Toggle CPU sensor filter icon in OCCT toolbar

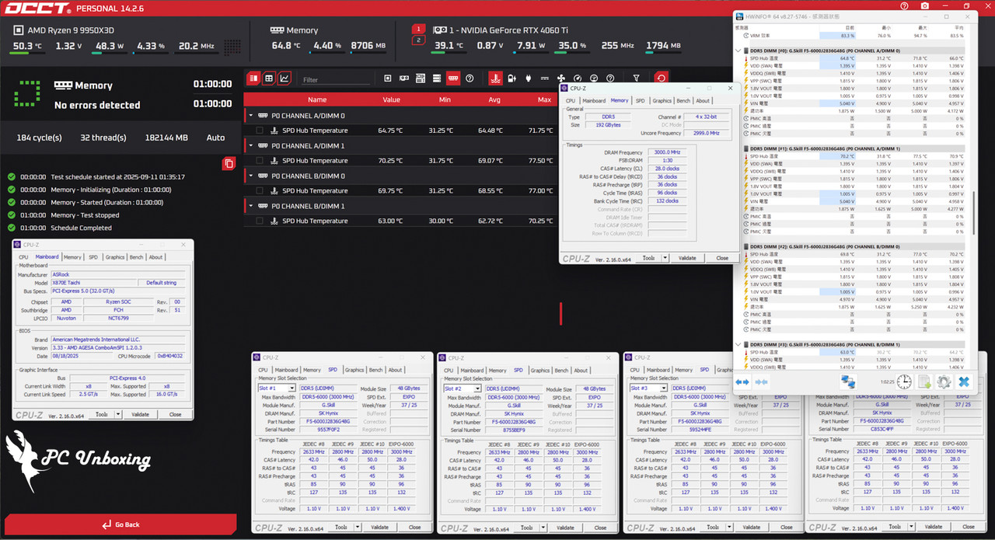pyautogui.click(x=387, y=78)
